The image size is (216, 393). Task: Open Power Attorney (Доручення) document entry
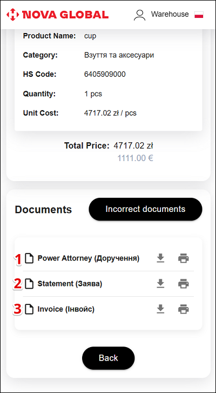pyautogui.click(x=89, y=258)
